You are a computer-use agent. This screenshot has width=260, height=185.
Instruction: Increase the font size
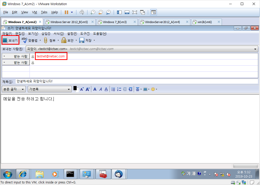pyautogui.click(x=87, y=89)
